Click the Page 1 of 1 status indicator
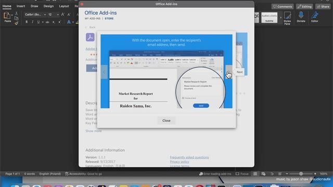This screenshot has width=333, height=187. tap(12, 174)
